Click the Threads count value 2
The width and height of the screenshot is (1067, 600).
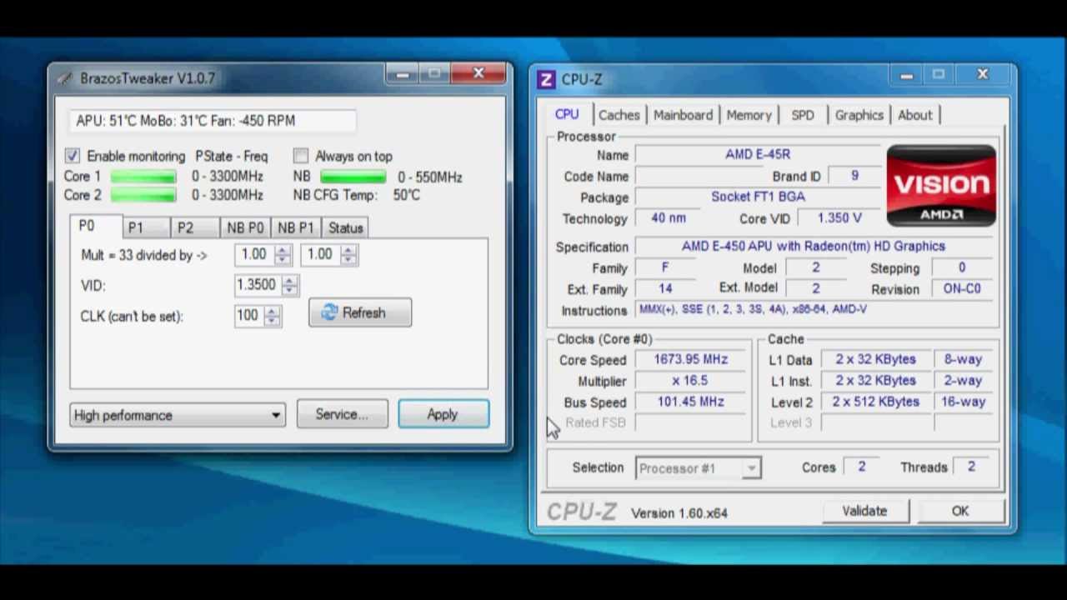pos(971,467)
